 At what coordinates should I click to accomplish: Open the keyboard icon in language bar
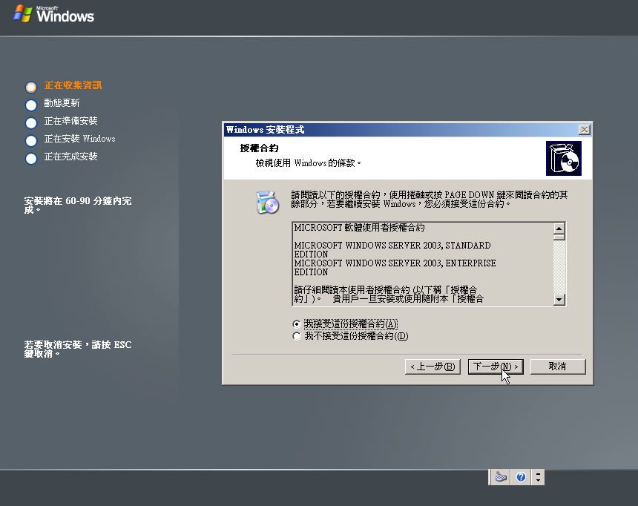(500, 476)
